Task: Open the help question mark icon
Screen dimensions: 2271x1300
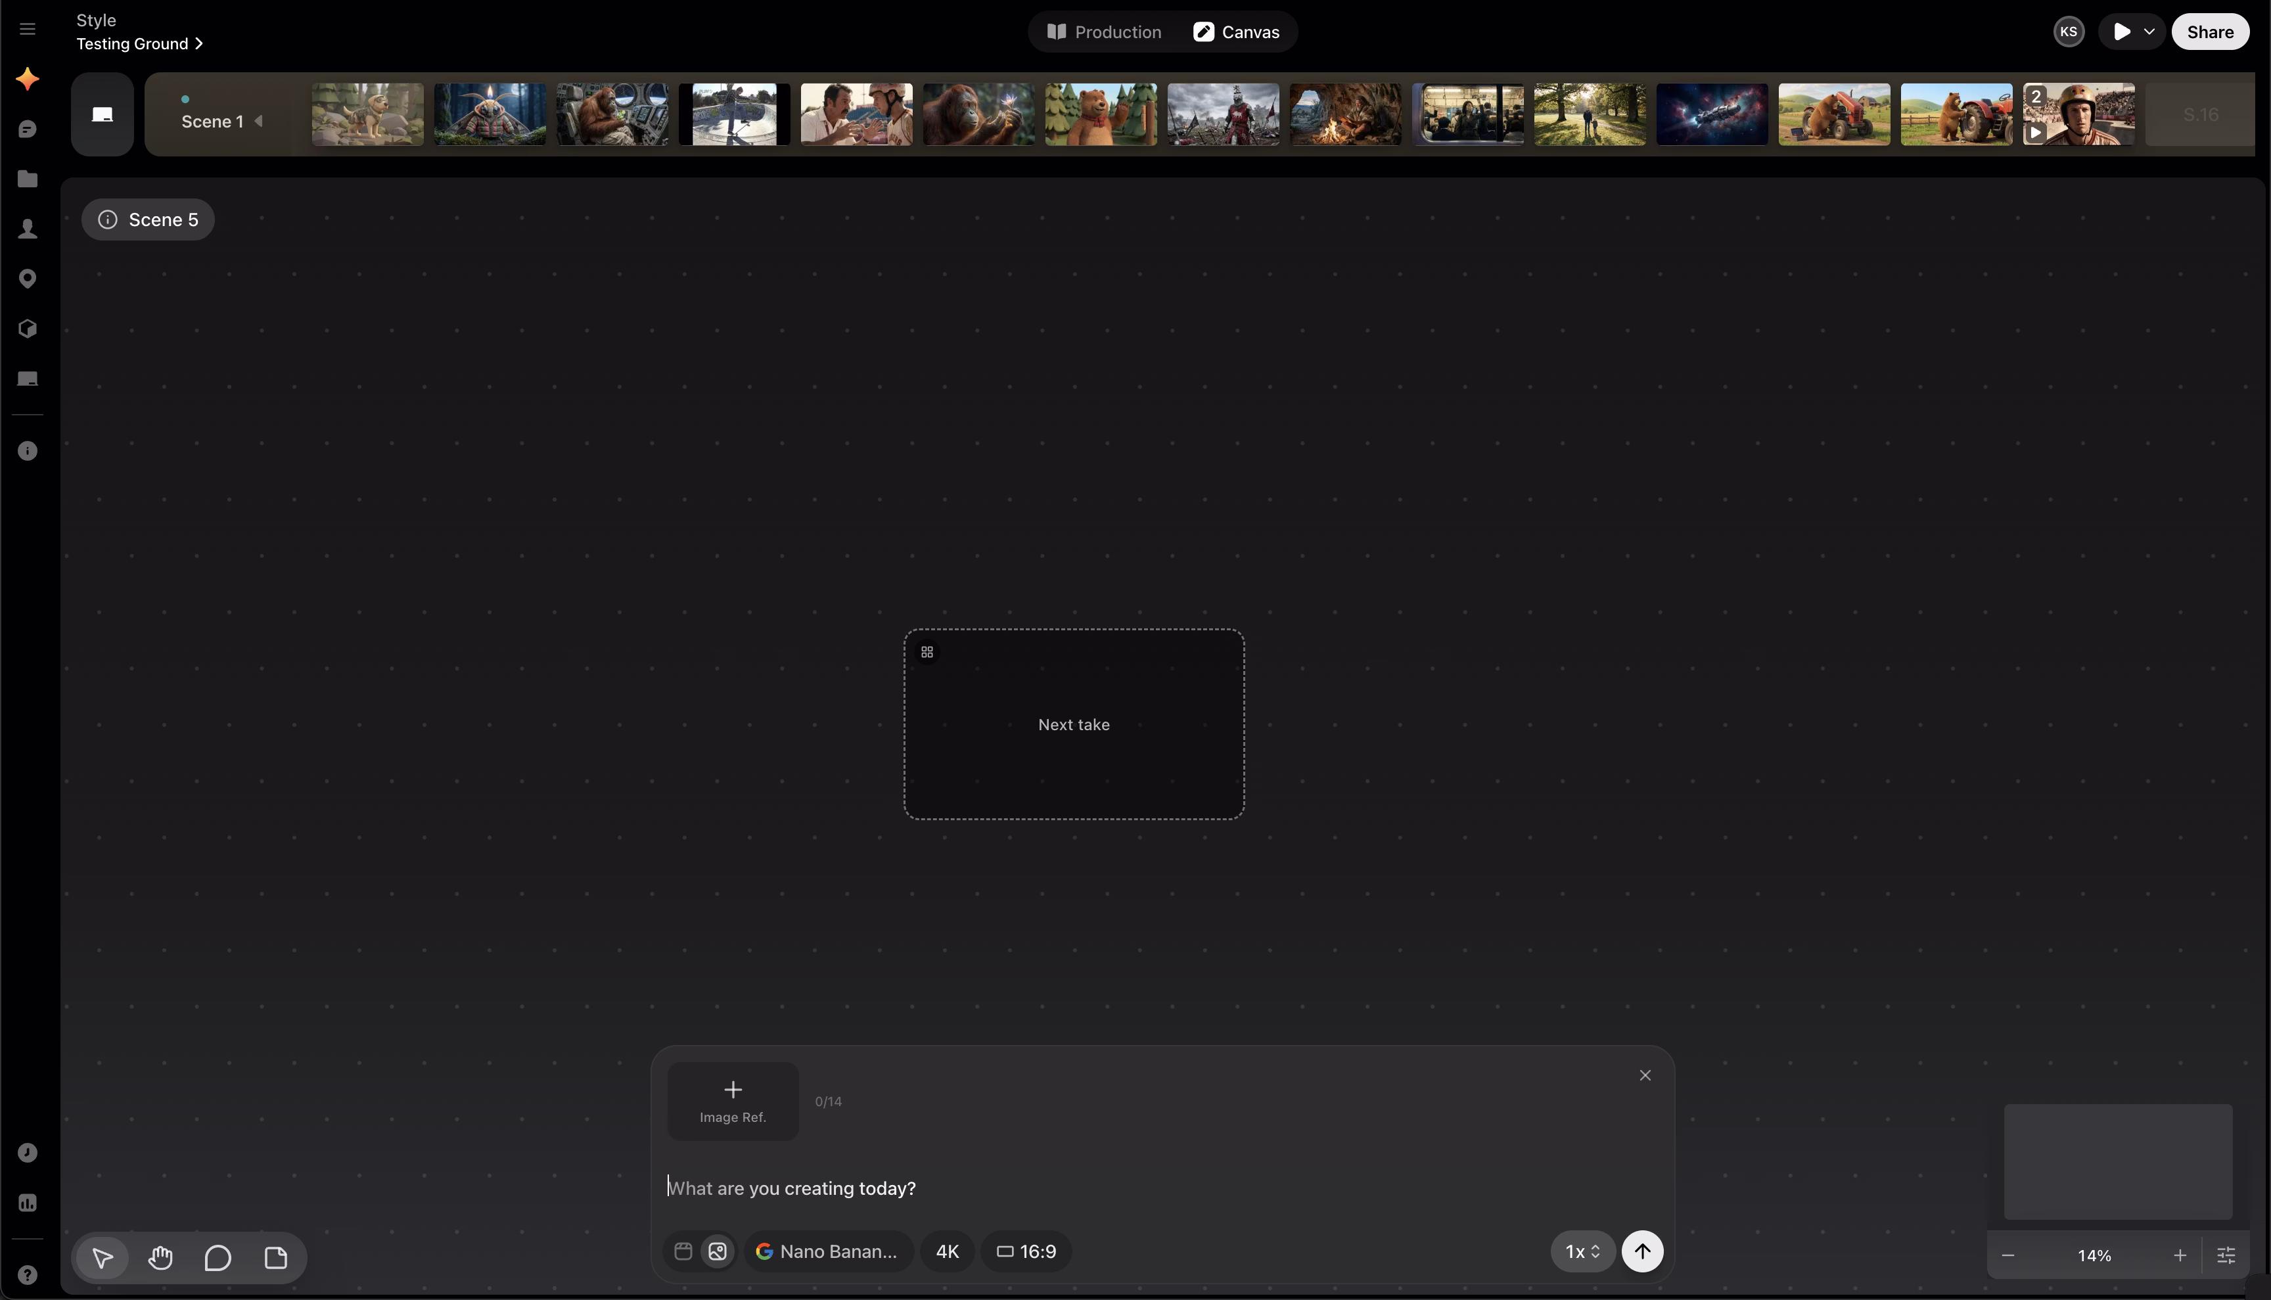Action: 28,1274
